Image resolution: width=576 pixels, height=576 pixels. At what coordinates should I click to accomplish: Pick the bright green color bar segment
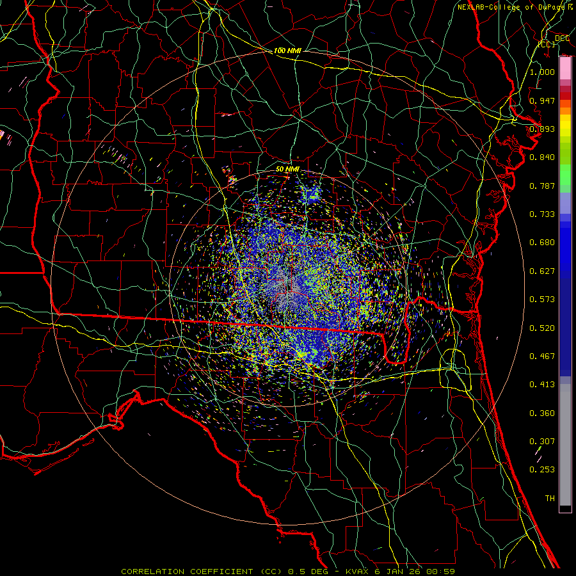565,175
